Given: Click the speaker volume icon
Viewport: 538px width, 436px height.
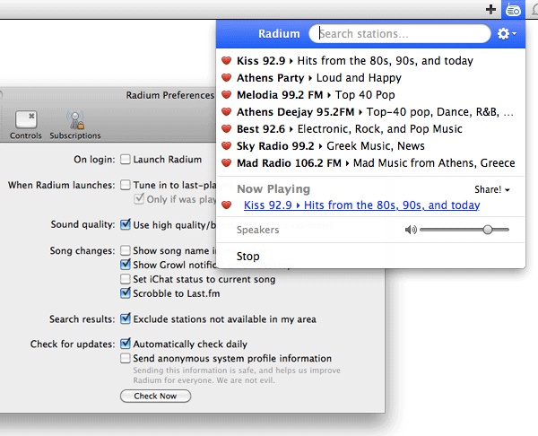Looking at the screenshot, I should pyautogui.click(x=411, y=230).
